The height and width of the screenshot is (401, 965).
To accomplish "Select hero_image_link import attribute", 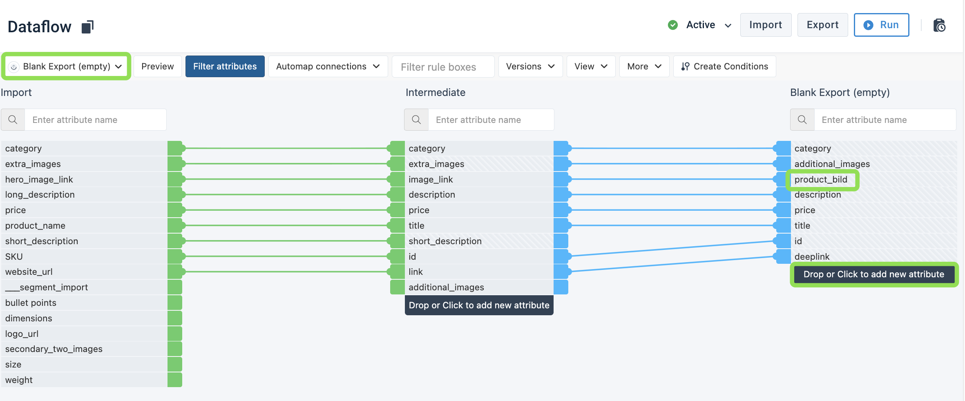I will point(84,179).
